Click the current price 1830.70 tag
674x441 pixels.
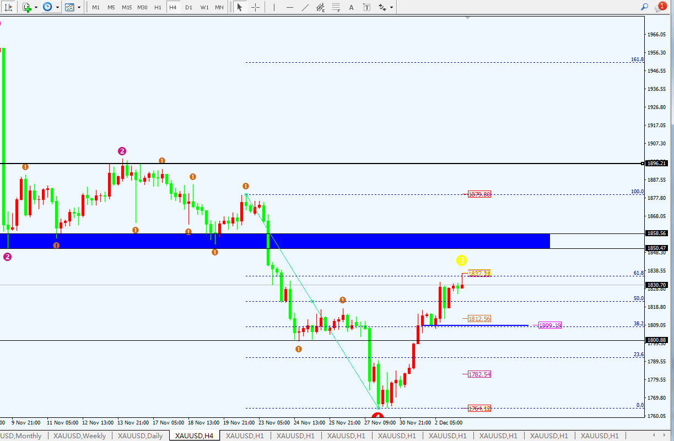point(657,285)
